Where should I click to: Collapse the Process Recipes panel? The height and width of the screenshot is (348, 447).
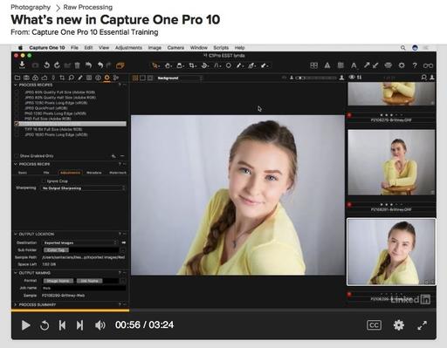[x=16, y=85]
